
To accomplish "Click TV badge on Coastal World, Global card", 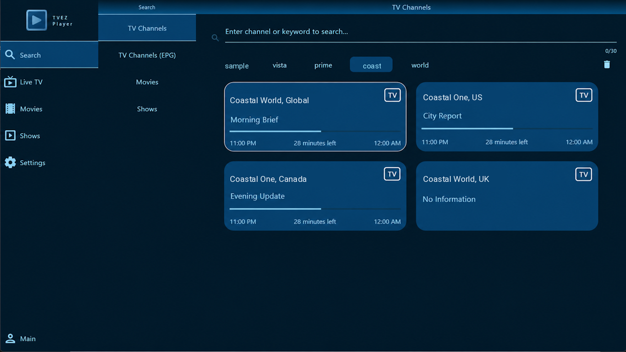I will tap(392, 95).
